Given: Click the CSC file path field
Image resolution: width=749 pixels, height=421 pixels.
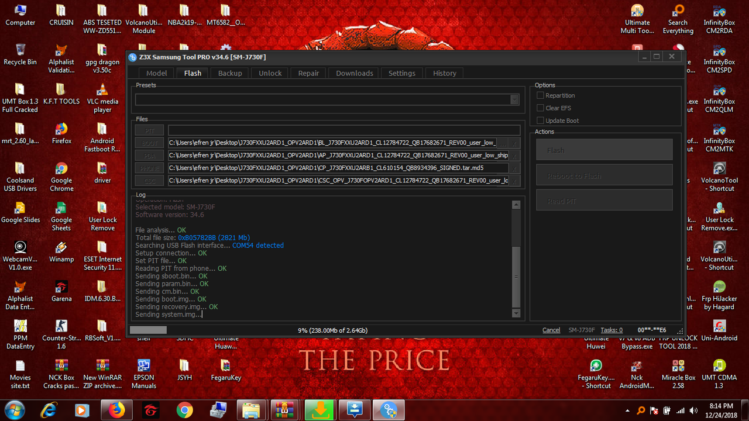Looking at the screenshot, I should click(338, 181).
